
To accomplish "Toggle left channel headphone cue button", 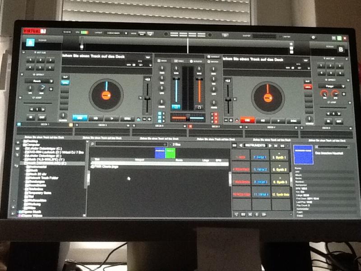I will [x=176, y=107].
